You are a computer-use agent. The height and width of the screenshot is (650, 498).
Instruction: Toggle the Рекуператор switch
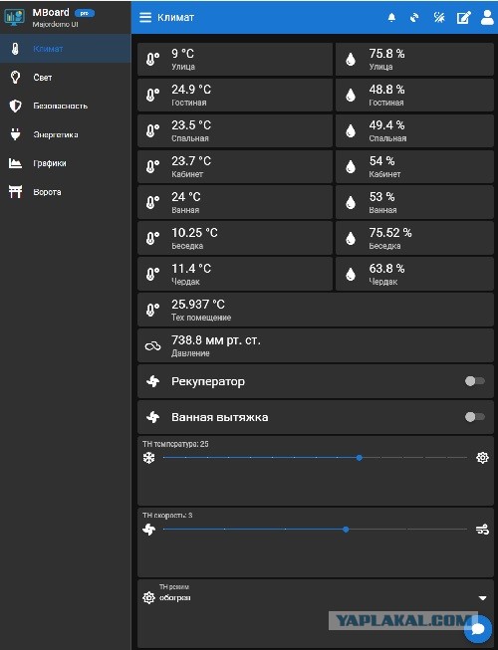click(475, 381)
